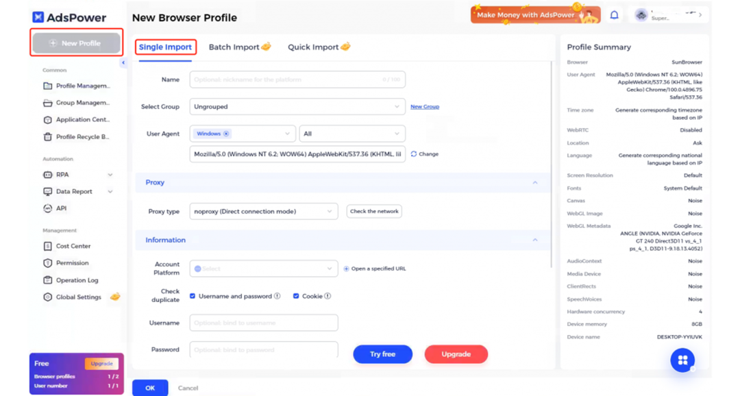
Task: Remove the Windows tag in User Agent
Action: 227,134
